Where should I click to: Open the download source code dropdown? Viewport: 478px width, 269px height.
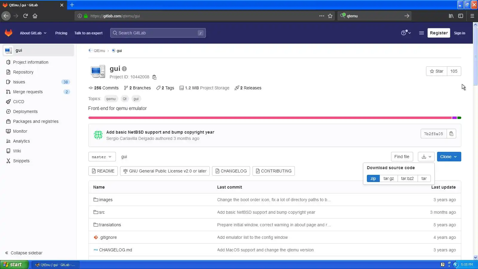coord(426,157)
